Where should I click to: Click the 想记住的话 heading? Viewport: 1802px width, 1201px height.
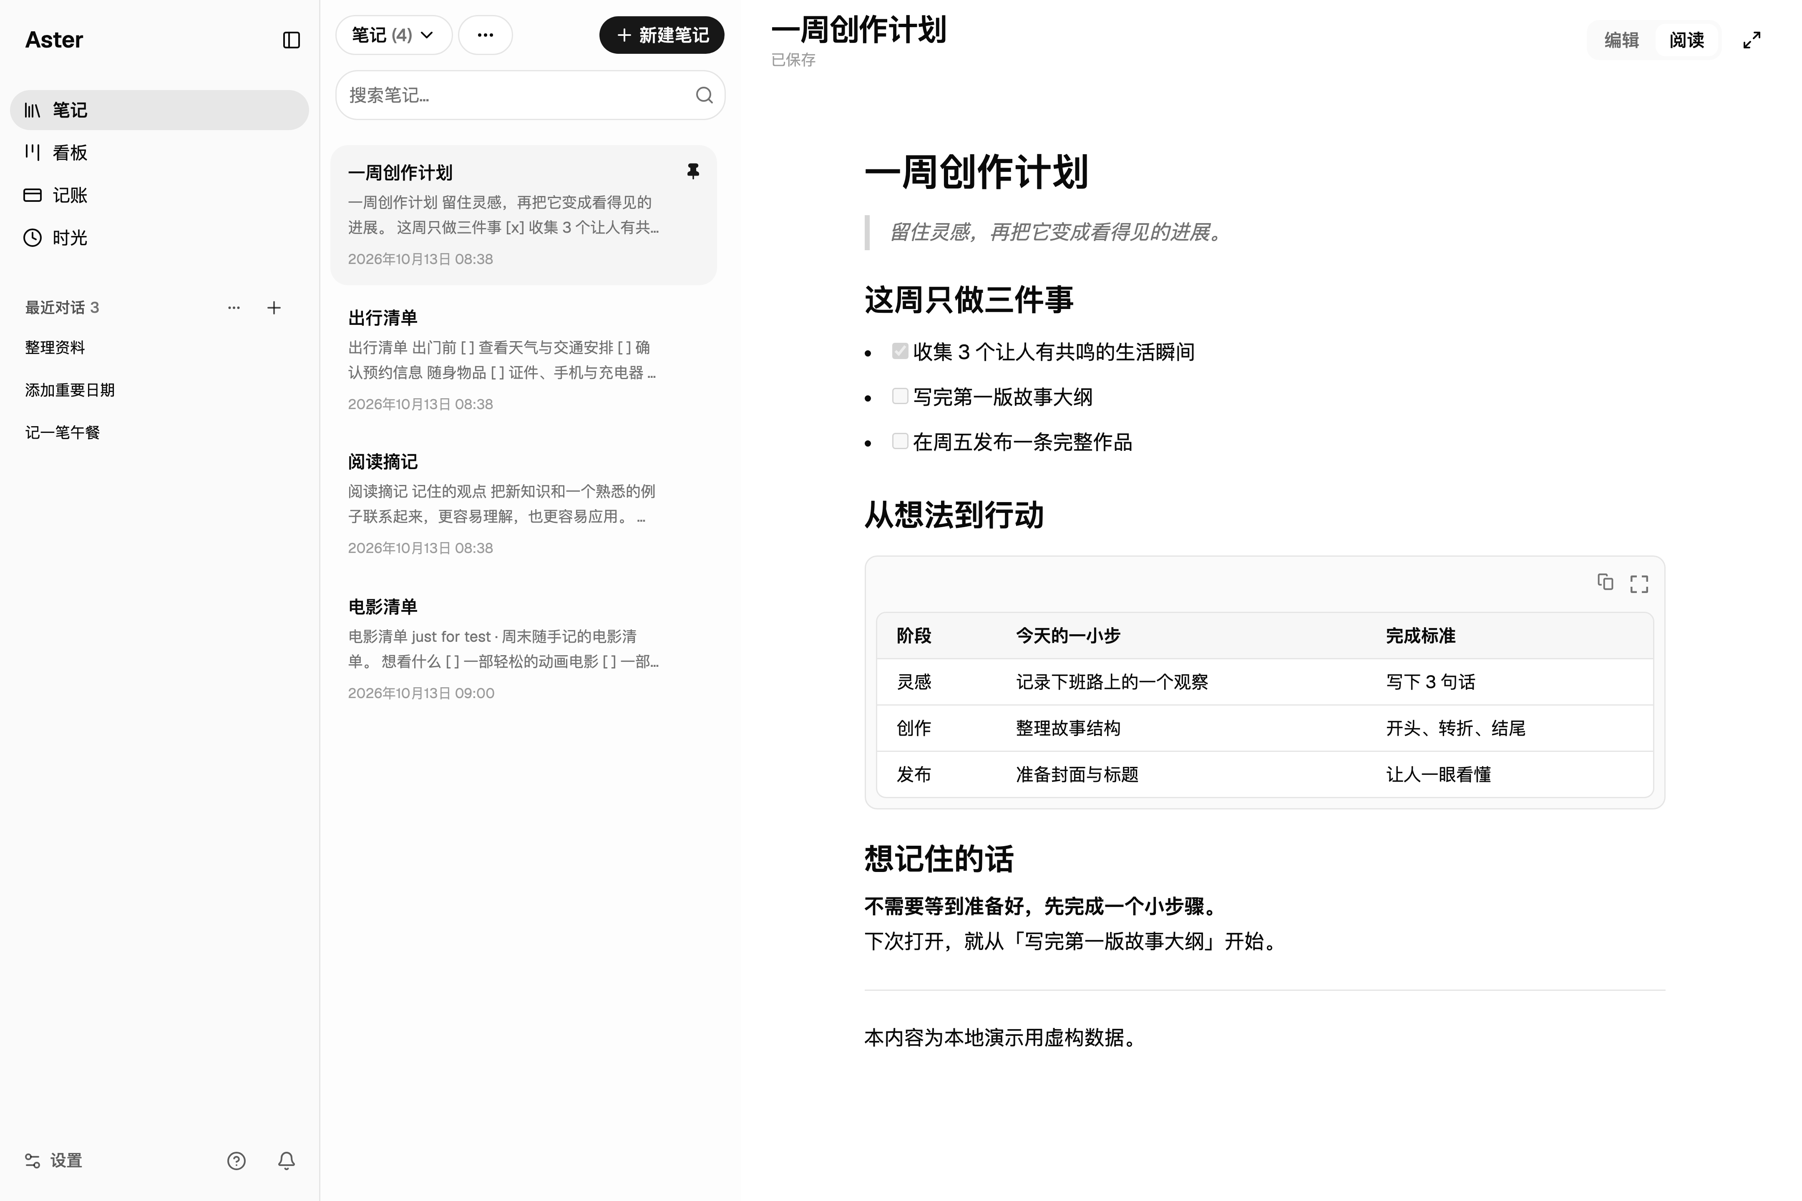(939, 859)
